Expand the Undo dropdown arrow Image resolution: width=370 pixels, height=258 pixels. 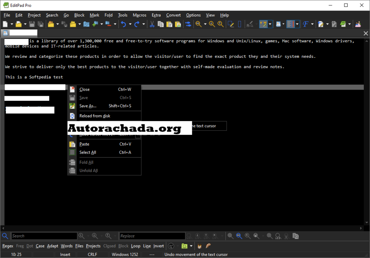(130, 24)
